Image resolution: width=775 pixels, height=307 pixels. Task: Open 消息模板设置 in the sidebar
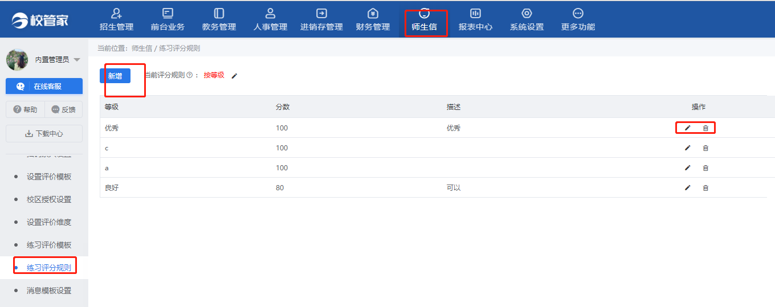[49, 290]
